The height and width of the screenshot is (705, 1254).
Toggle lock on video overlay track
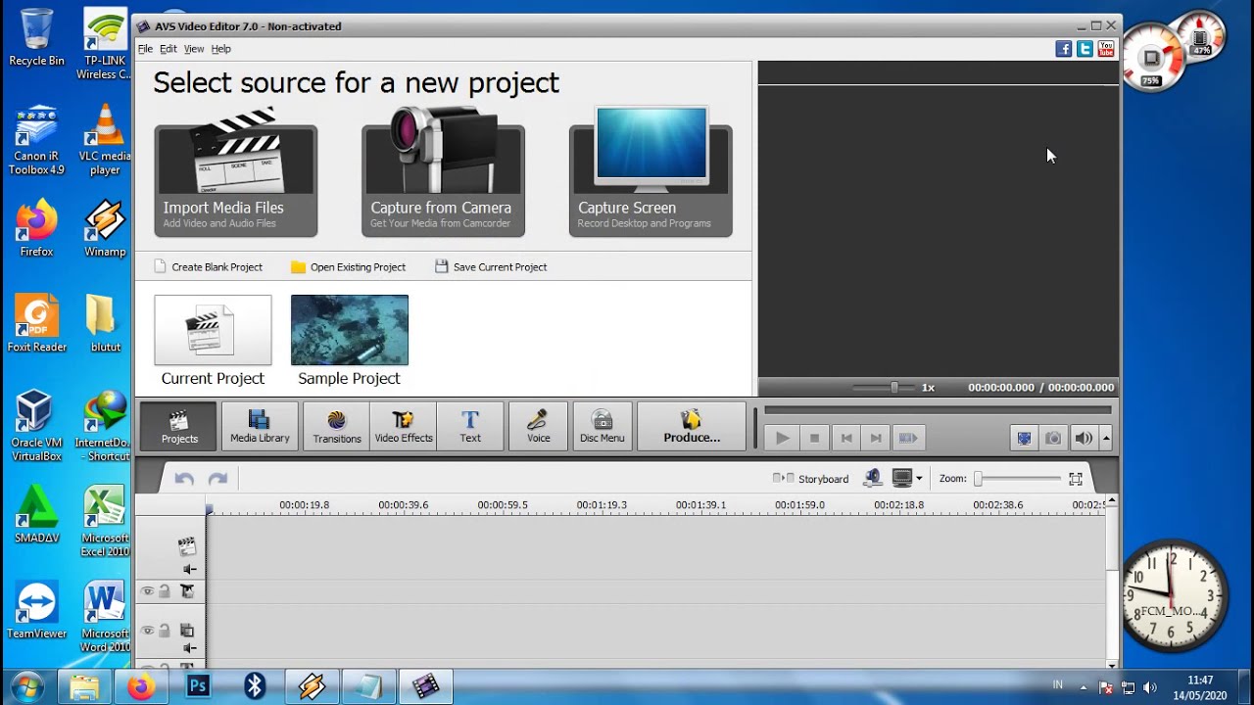coord(165,631)
